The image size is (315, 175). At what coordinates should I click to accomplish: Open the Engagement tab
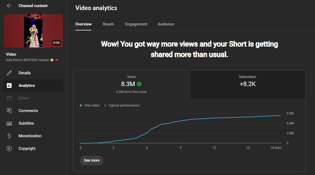[136, 24]
